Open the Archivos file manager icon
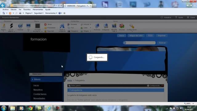 (x=97, y=26)
